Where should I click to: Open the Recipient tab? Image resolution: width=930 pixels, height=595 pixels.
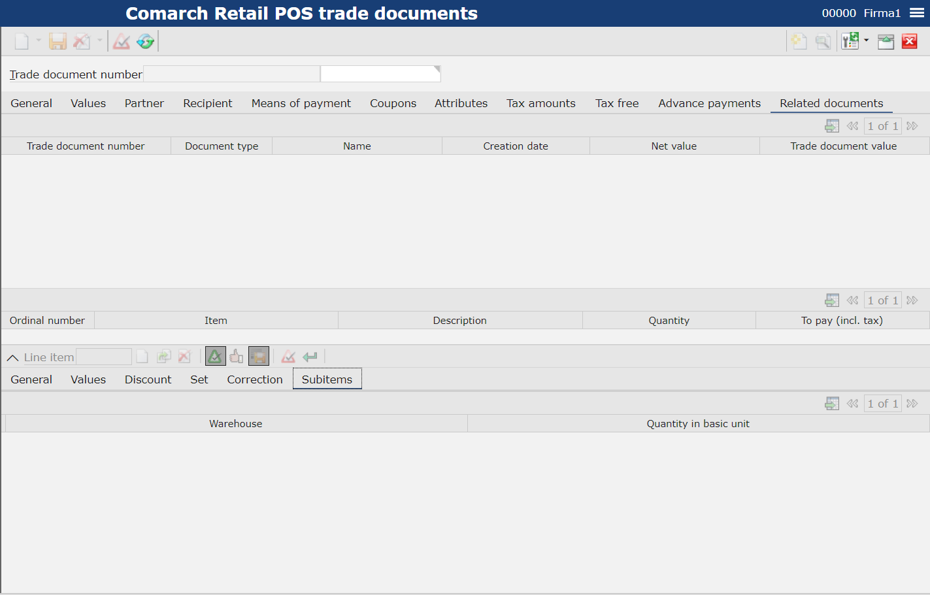click(x=208, y=103)
